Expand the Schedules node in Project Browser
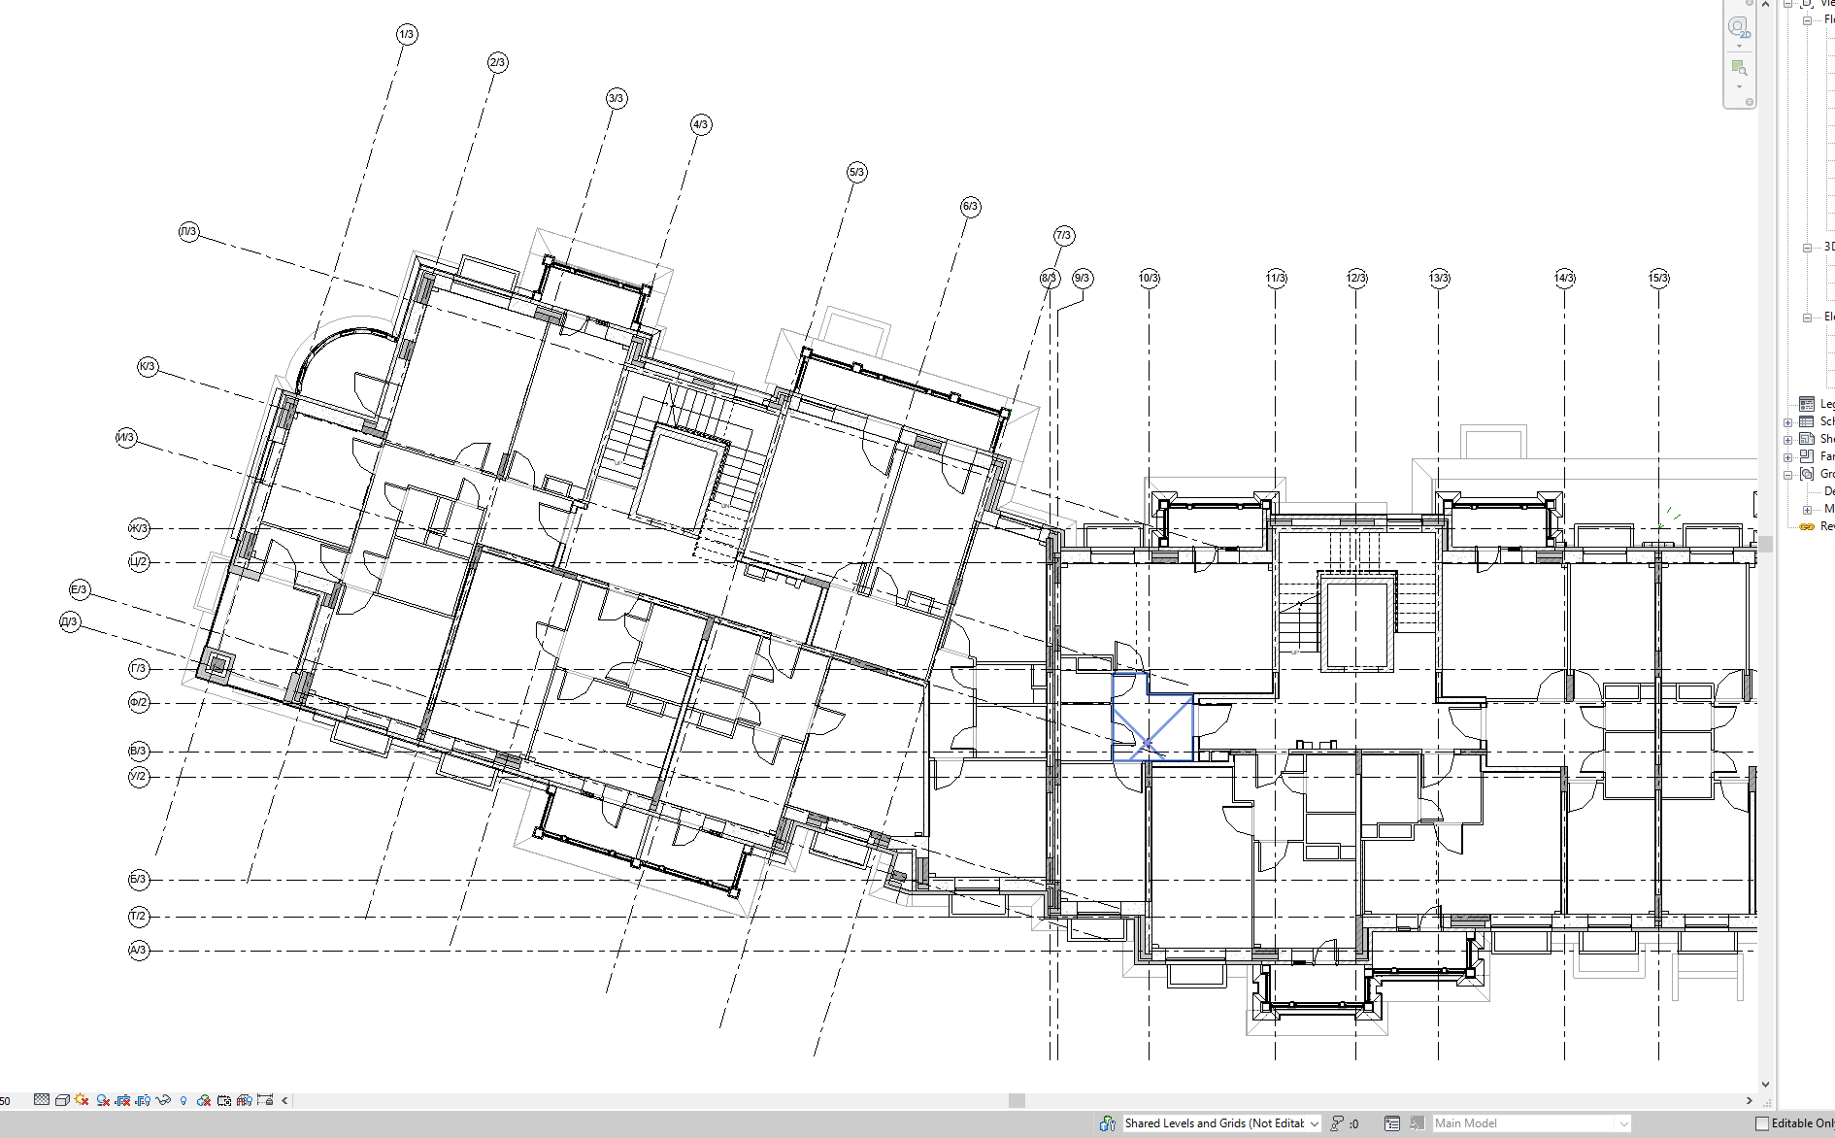Viewport: 1835px width, 1138px height. 1788,422
